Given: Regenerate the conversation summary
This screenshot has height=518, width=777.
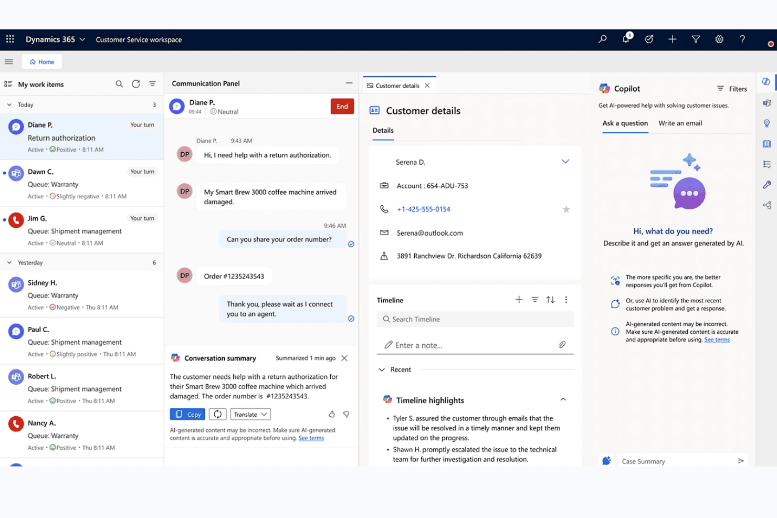Looking at the screenshot, I should point(218,414).
